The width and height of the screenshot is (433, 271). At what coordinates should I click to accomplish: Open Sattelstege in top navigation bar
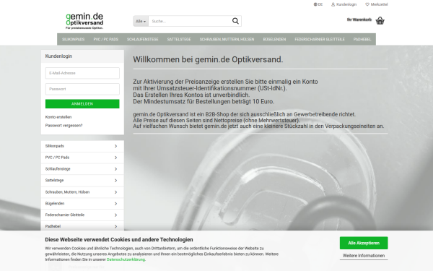tap(179, 39)
